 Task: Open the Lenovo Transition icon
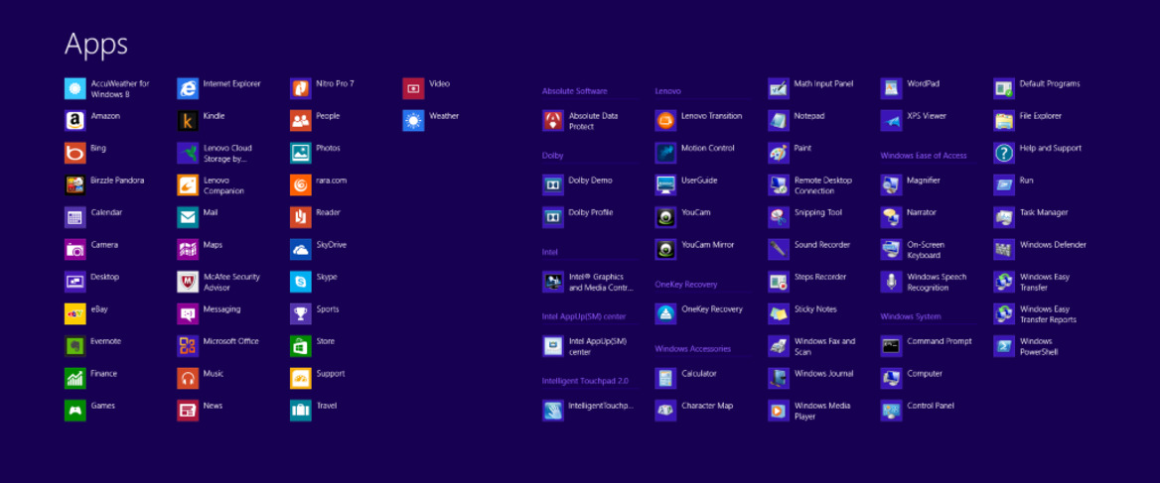665,120
